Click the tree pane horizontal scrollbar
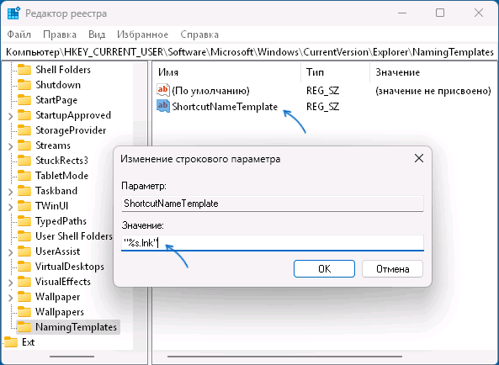 point(72,357)
